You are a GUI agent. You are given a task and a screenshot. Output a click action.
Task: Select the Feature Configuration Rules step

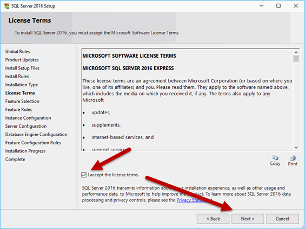[x=33, y=143]
